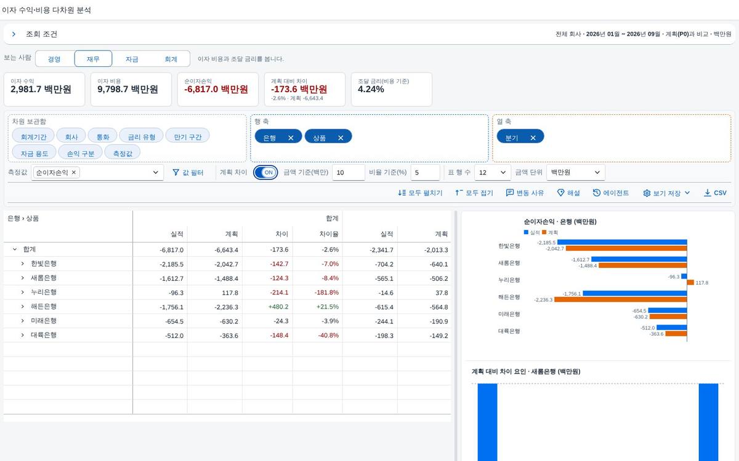Image resolution: width=739 pixels, height=461 pixels.
Task: Click 모두 펼치기 expand-all button
Action: [x=420, y=193]
